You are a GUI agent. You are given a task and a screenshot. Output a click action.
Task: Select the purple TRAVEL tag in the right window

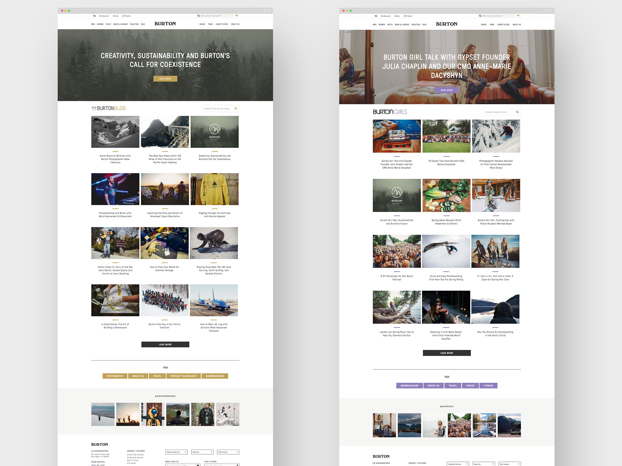(x=453, y=386)
